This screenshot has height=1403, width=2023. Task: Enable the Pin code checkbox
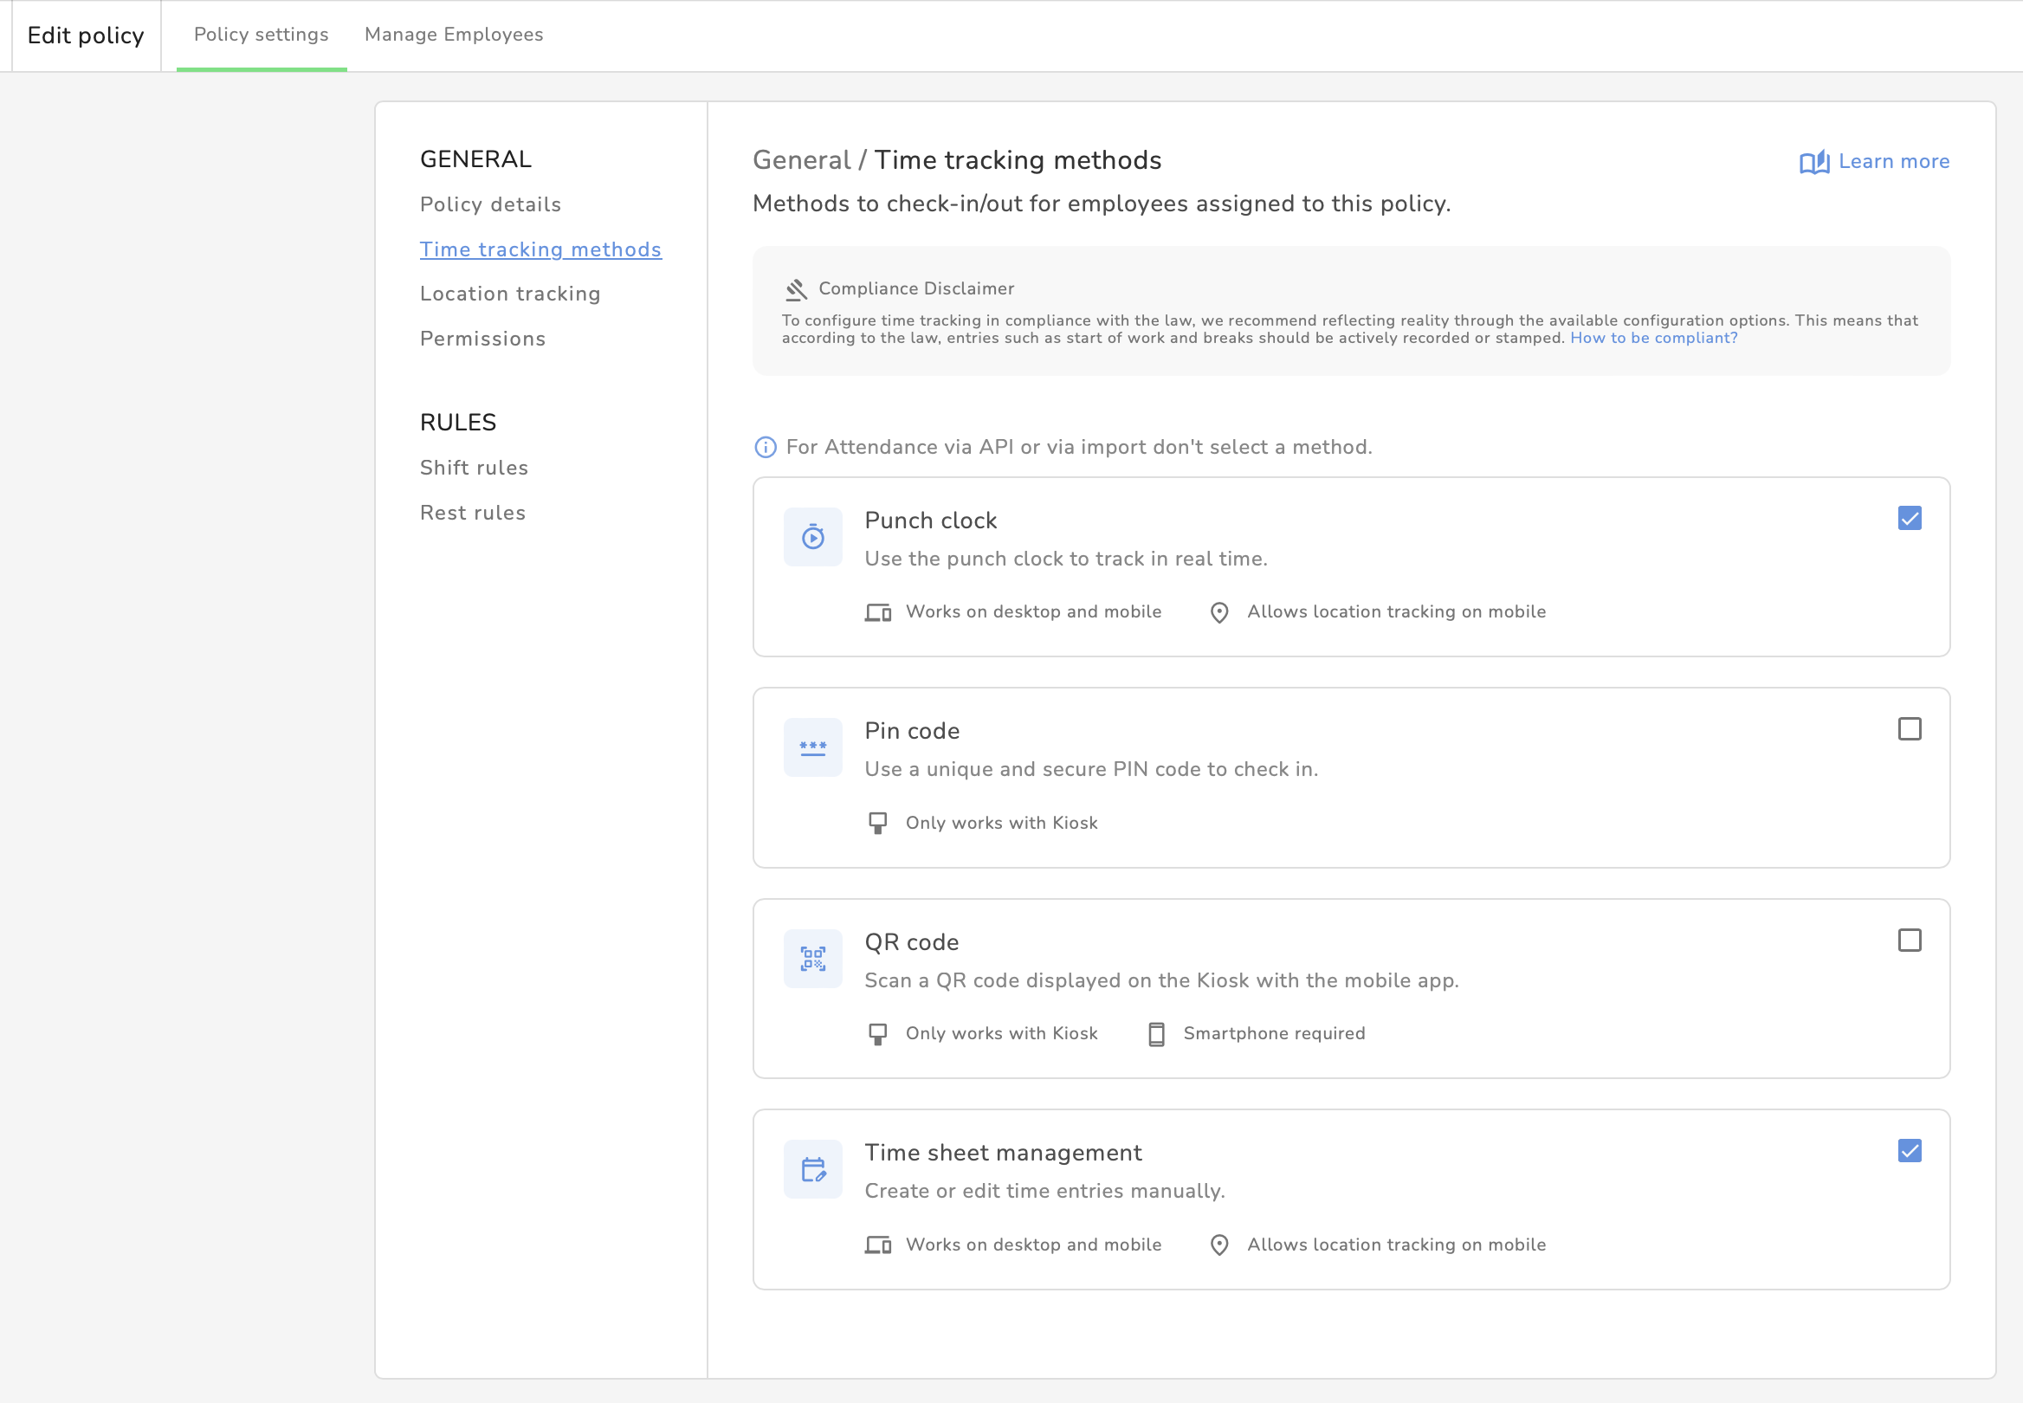pos(1909,728)
